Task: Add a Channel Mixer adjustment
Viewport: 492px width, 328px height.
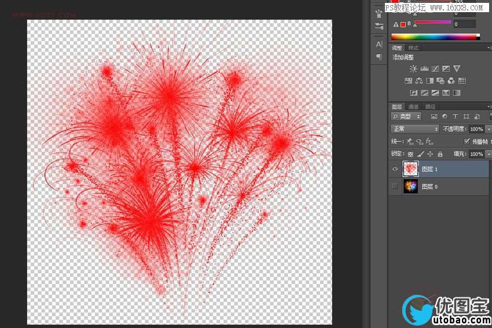Action: (x=451, y=81)
